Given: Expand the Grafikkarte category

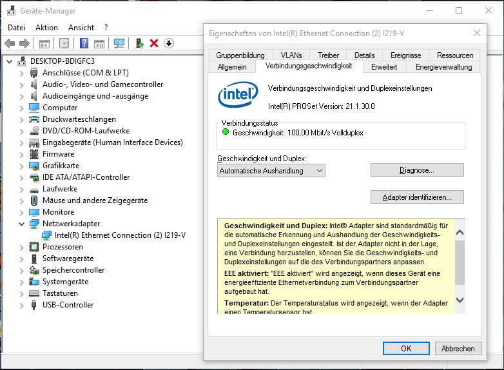Looking at the screenshot, I should pyautogui.click(x=21, y=166).
